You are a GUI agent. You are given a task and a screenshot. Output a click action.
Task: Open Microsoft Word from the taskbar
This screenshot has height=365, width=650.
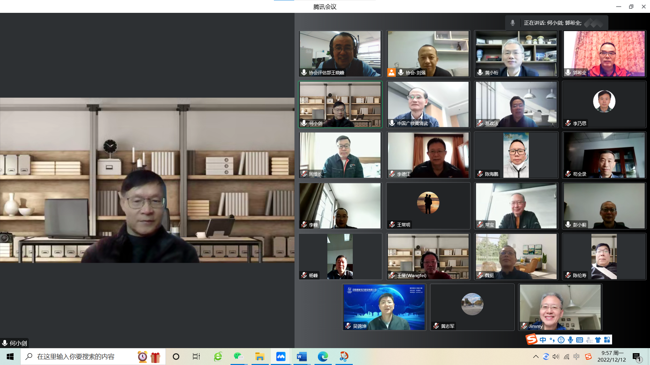point(301,357)
